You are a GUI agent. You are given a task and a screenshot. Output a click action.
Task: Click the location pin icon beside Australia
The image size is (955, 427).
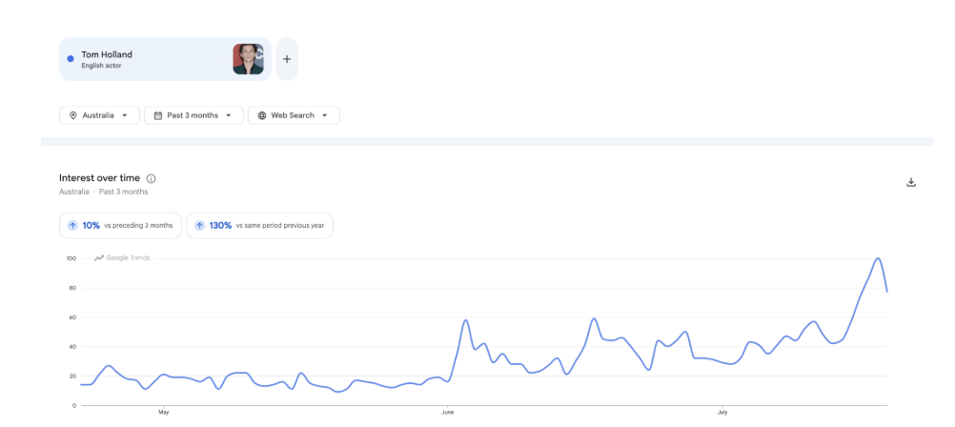click(x=73, y=115)
